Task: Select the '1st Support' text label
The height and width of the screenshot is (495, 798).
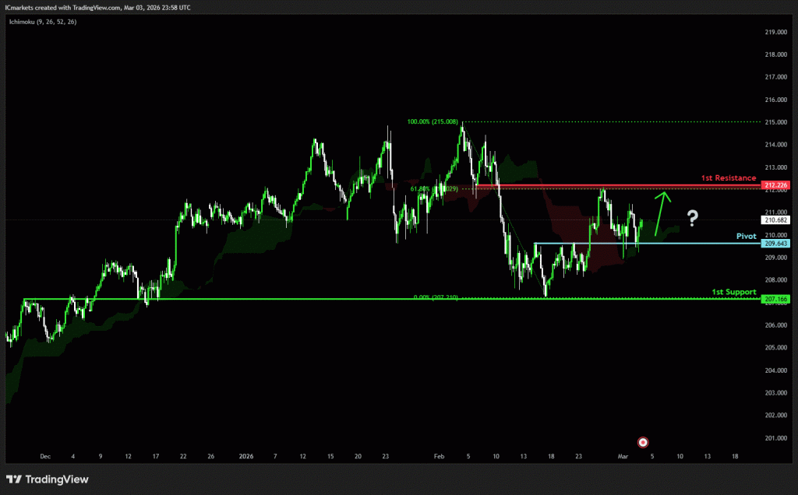Action: (733, 292)
